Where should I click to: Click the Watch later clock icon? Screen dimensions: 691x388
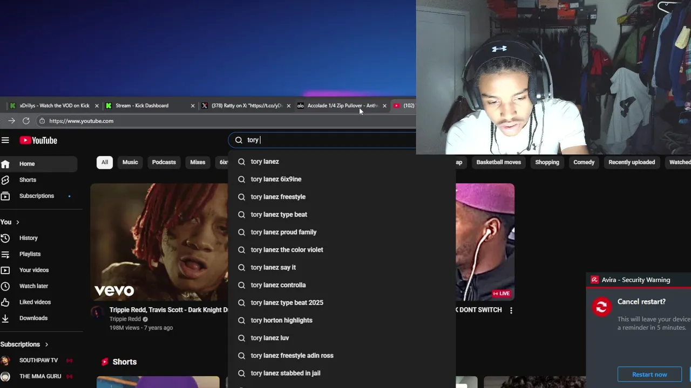pyautogui.click(x=5, y=286)
